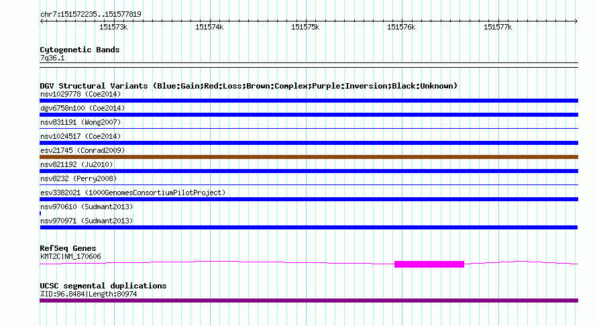This screenshot has height=326, width=597.
Task: Click the 151577k ruler tick label
Action: 498,27
